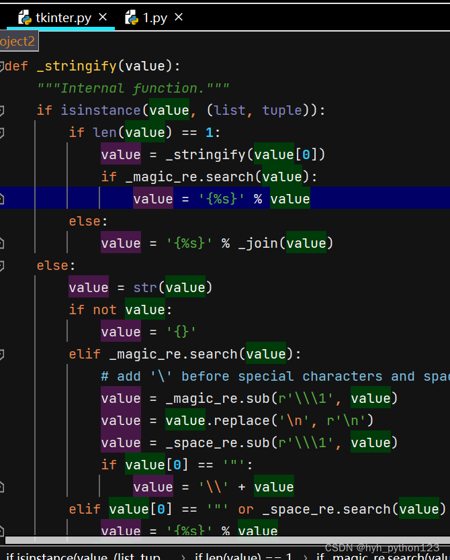Close the 1.py tab

click(x=179, y=17)
